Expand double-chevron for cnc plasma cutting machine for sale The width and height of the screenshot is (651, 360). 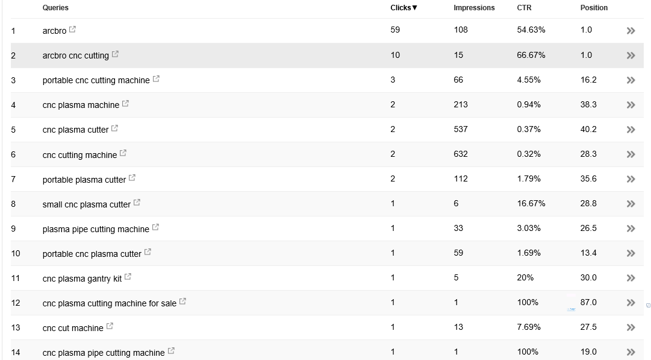[x=631, y=303]
